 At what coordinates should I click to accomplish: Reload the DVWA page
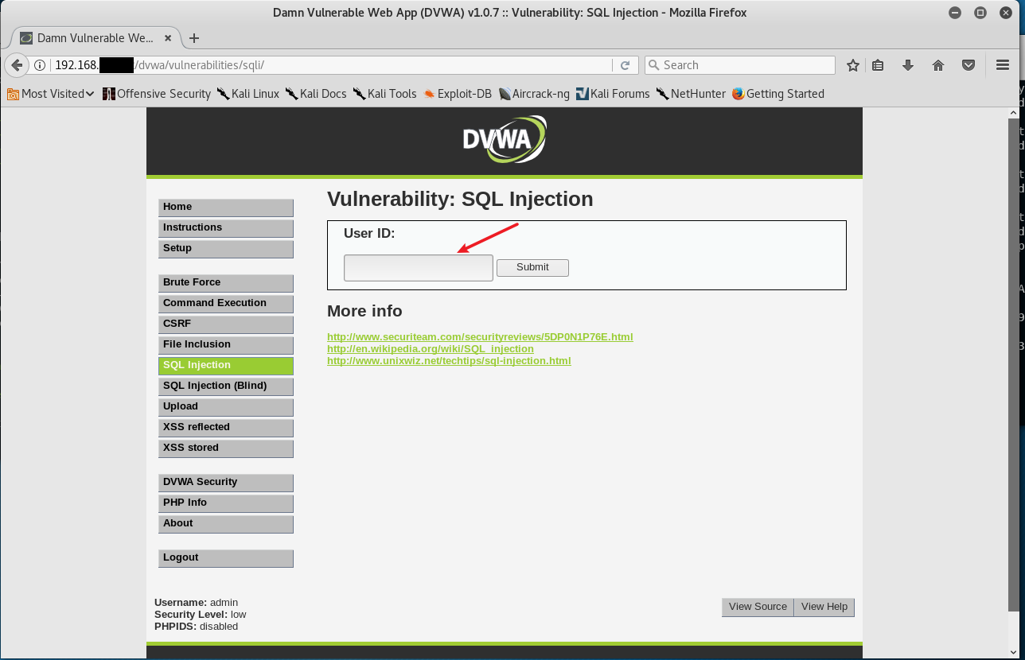[626, 65]
